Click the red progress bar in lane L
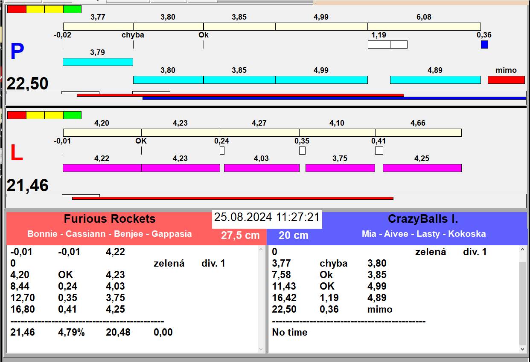This screenshot has height=362, width=530. pos(233,198)
